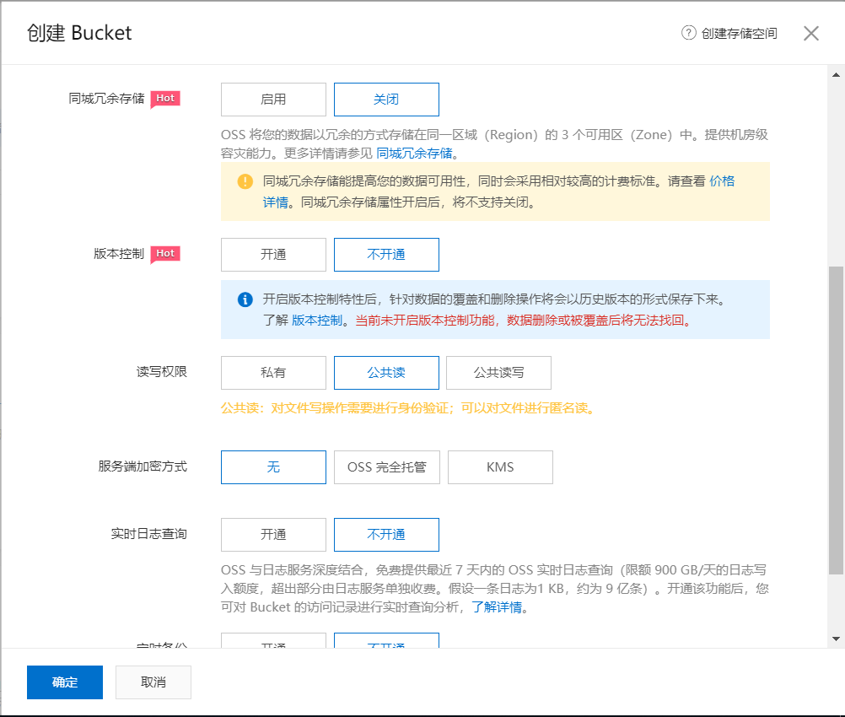
Task: Click Hot badge beside 同城冗余存储
Action: click(165, 99)
